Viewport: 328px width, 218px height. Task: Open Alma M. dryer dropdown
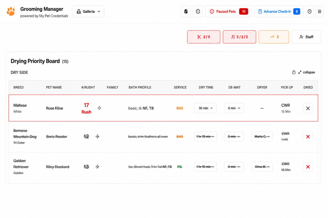[262, 167]
